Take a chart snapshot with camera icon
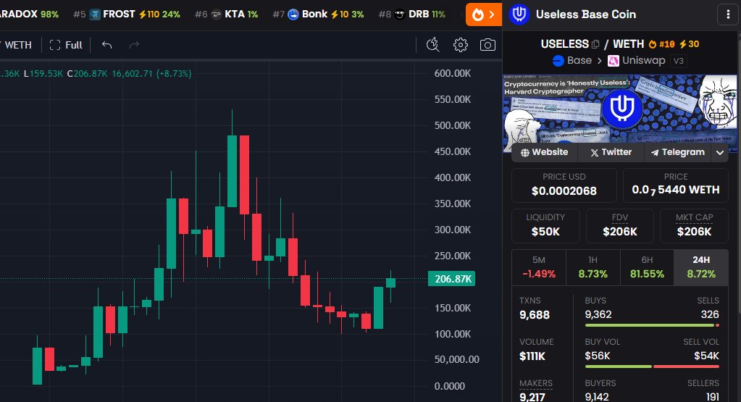This screenshot has width=741, height=402. pos(487,45)
